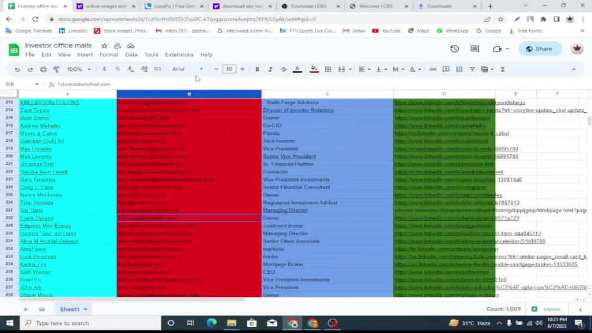Click the Windows Start button
This screenshot has height=333, width=592.
coord(10,323)
